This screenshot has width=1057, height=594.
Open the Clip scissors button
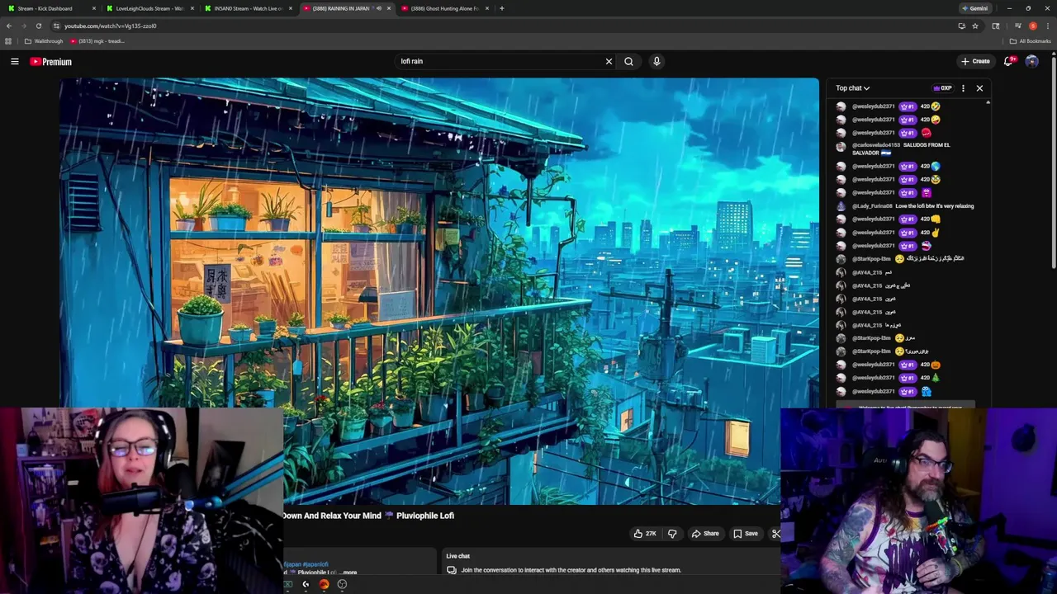tap(775, 534)
